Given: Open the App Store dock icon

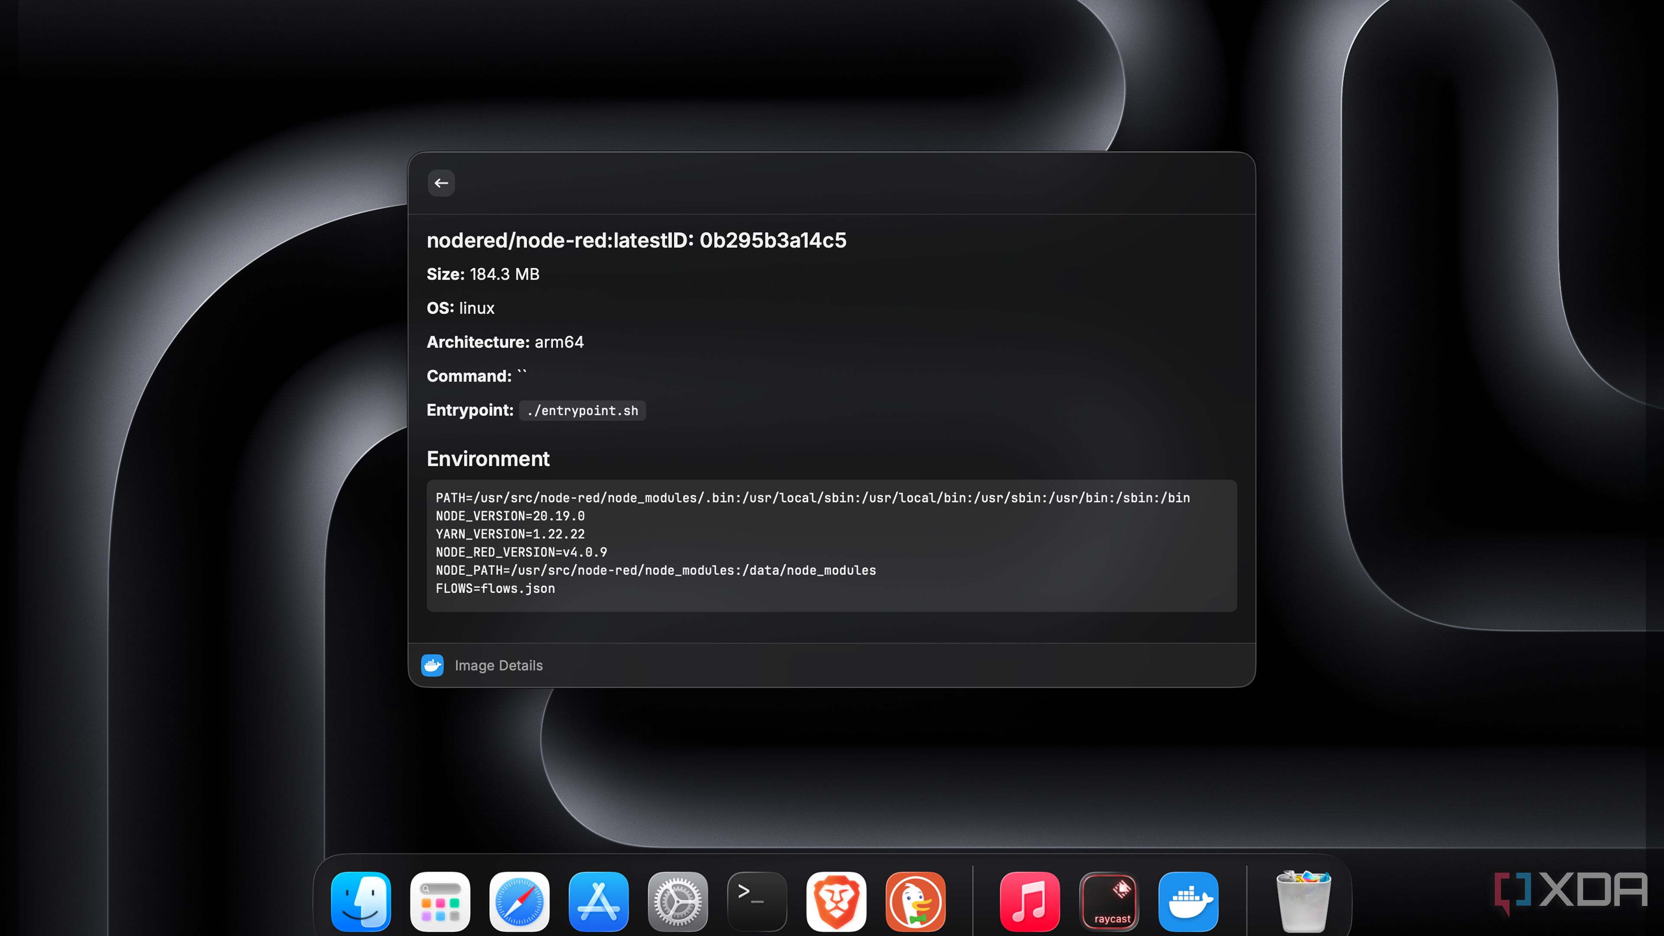Looking at the screenshot, I should (599, 901).
